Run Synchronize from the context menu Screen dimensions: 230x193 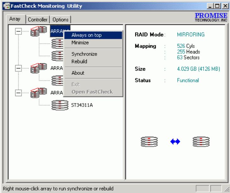click(93, 54)
